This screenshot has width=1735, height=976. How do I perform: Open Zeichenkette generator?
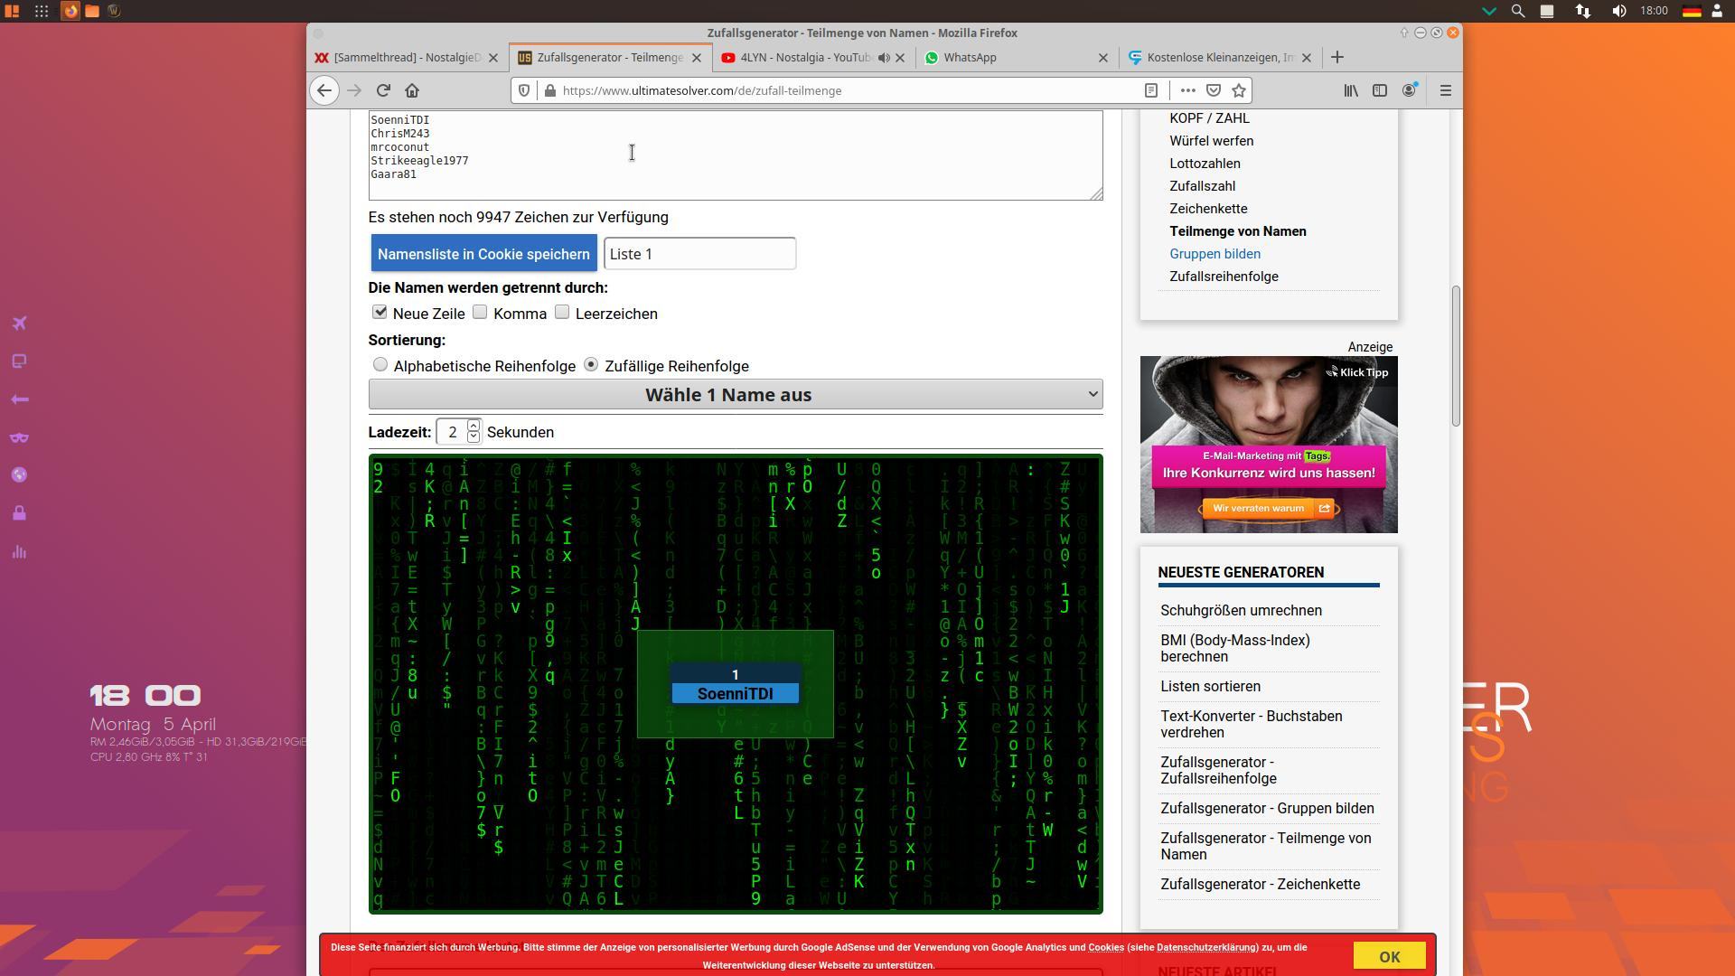[x=1208, y=209]
